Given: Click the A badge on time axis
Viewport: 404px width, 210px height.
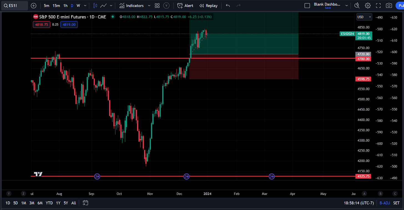Looking at the screenshot, I should point(364,194).
